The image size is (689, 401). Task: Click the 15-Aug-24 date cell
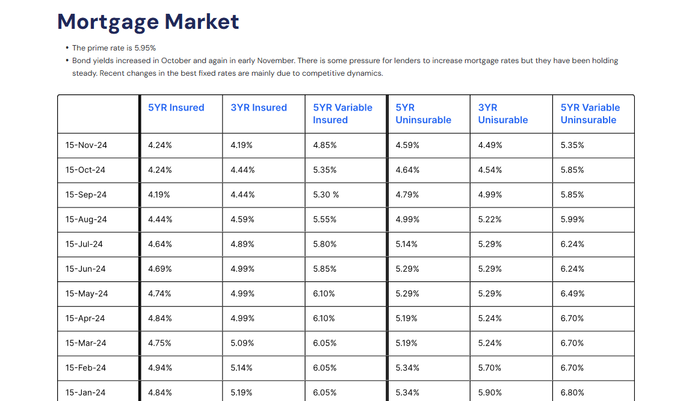[x=86, y=219]
